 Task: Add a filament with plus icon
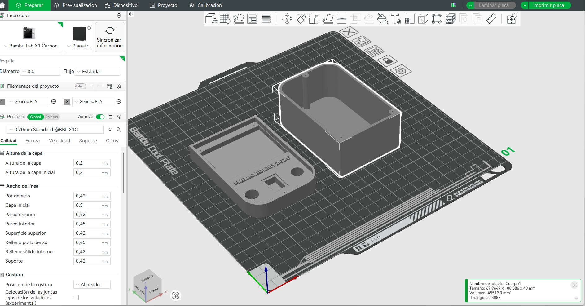coord(92,86)
